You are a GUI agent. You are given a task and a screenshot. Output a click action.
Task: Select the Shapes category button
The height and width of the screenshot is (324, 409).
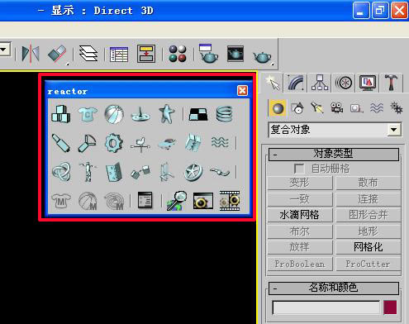297,108
